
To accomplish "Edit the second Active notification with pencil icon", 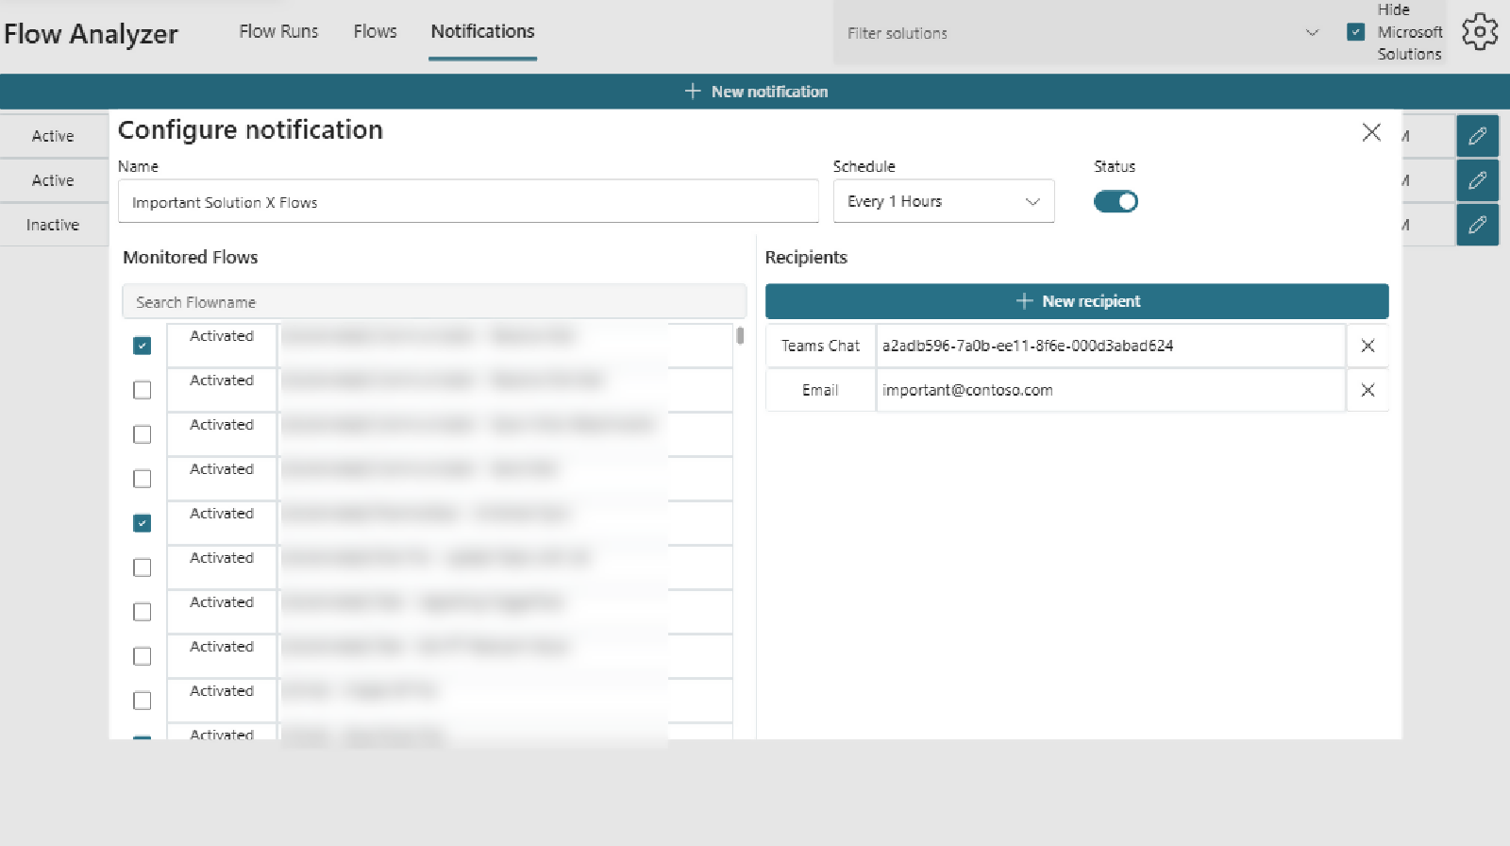I will coord(1478,180).
